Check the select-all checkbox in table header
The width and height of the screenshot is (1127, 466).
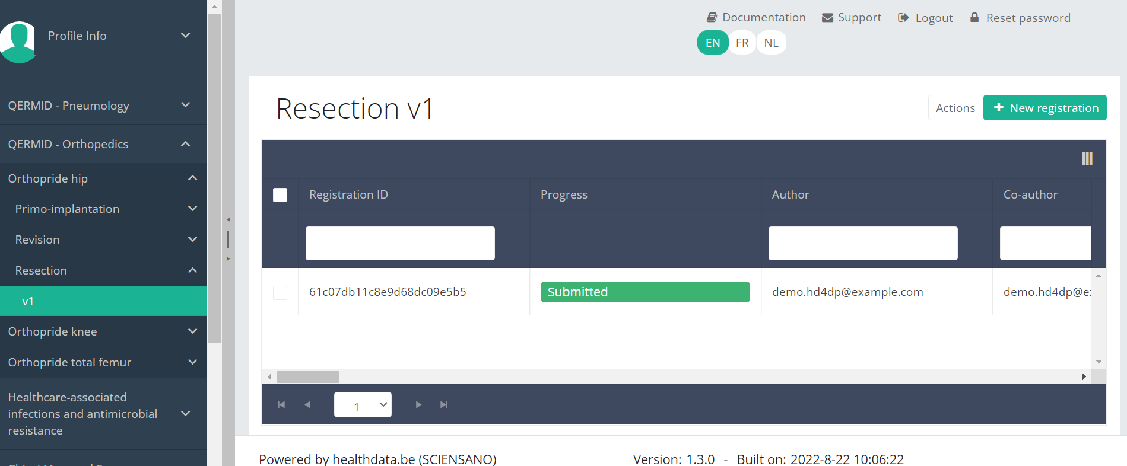pos(280,195)
